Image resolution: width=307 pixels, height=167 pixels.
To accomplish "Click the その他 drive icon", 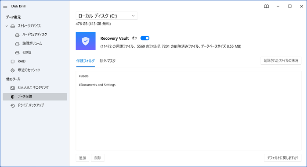I will tap(17, 52).
